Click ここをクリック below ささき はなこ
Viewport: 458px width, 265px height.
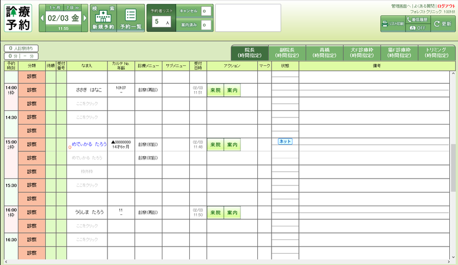pos(87,103)
